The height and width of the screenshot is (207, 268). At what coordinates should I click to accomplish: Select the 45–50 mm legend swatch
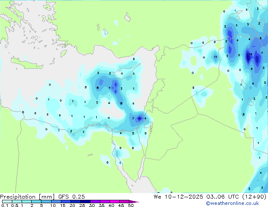pos(124,202)
